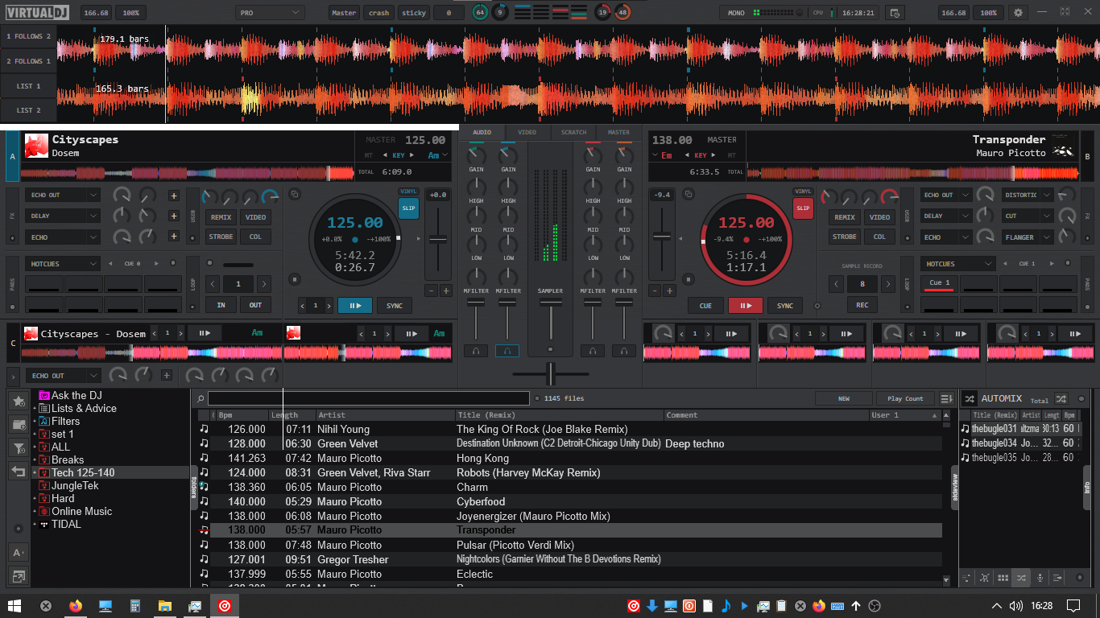This screenshot has width=1100, height=618.
Task: Select the sampler grid icon in sideview bar
Action: point(1003,578)
